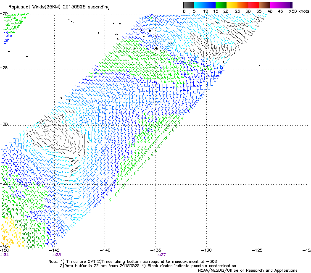Viewport: 311px width, 273px height.
Task: Click the '-35' latitude axis label
Action: coord(4,183)
